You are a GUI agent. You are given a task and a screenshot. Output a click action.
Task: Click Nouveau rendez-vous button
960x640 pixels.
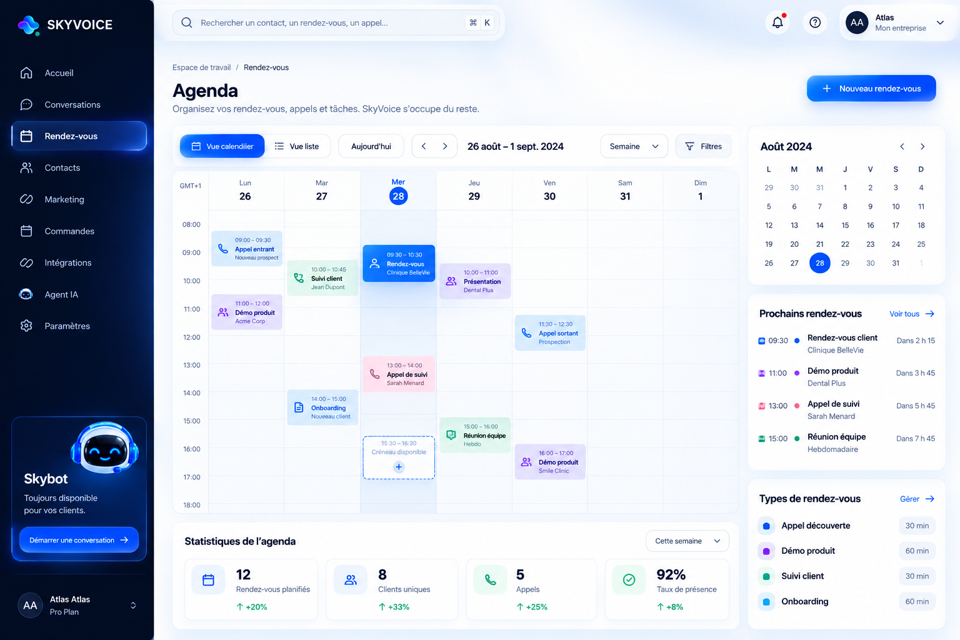click(x=871, y=88)
